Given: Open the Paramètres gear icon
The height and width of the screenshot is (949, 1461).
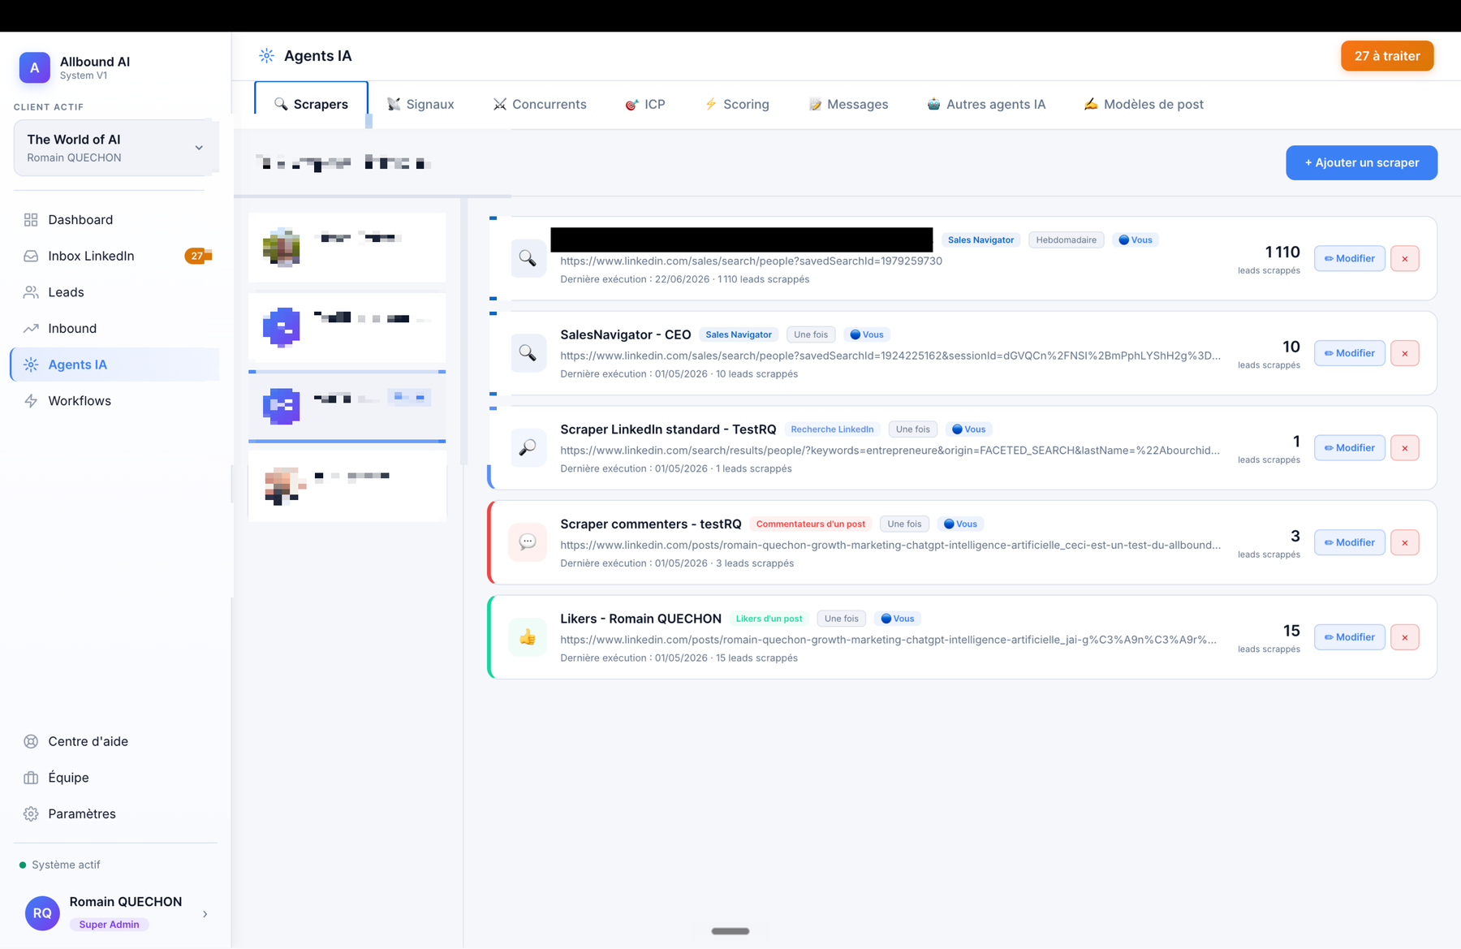Looking at the screenshot, I should [x=31, y=813].
